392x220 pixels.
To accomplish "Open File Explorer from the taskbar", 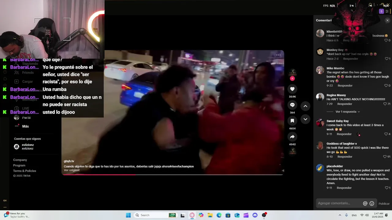I will click(x=210, y=215).
